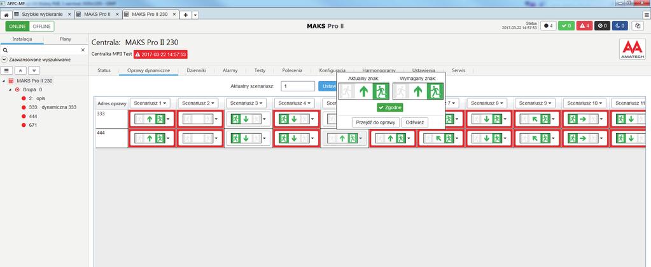Switch to OFFLINE mode
This screenshot has width=651, height=267.
point(42,26)
